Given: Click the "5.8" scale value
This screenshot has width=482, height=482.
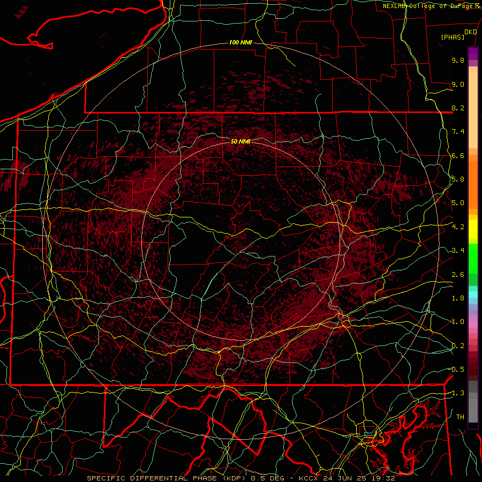Looking at the screenshot, I should click(458, 179).
